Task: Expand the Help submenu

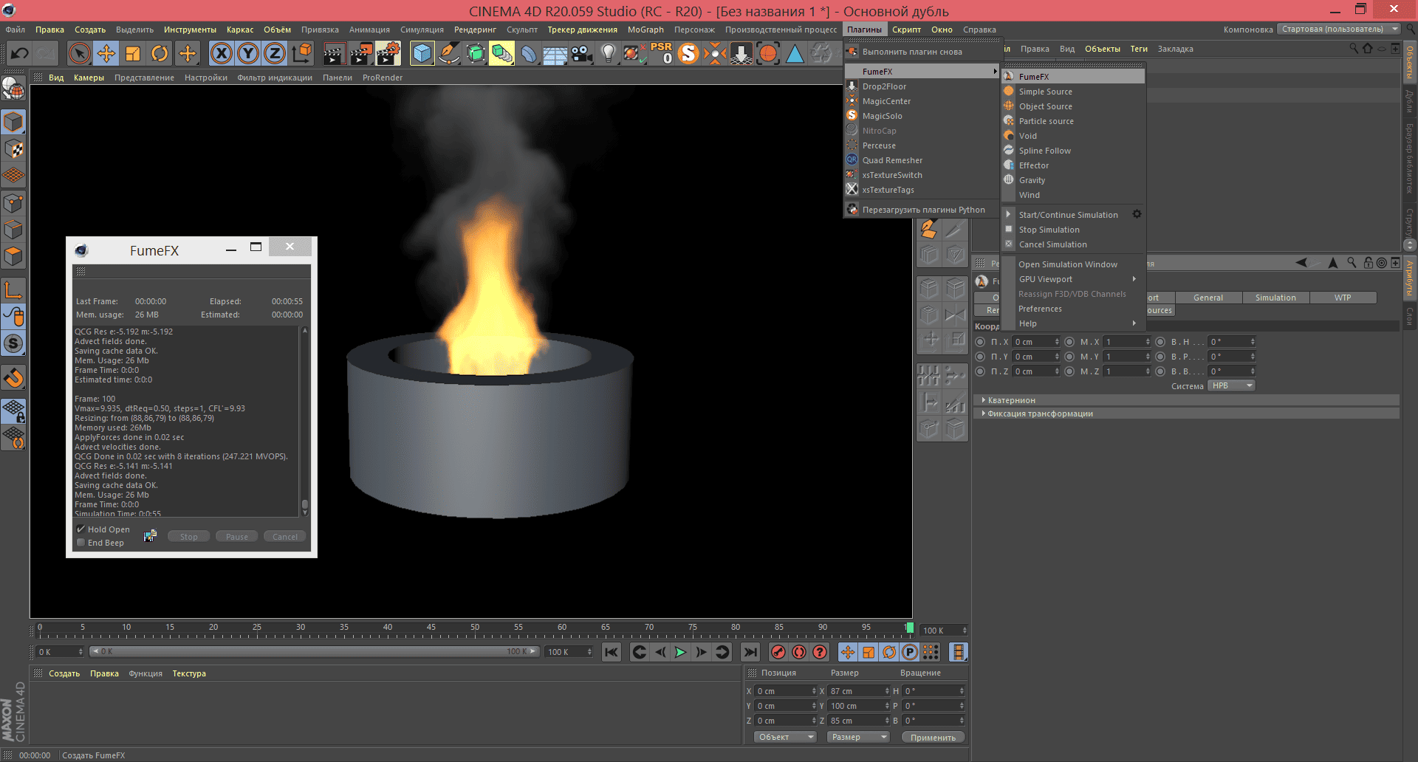Action: tap(1073, 323)
